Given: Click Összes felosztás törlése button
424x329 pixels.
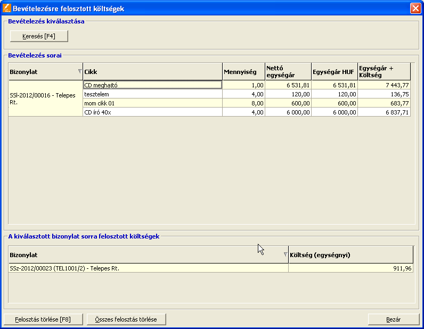Looking at the screenshot, I should [126, 319].
